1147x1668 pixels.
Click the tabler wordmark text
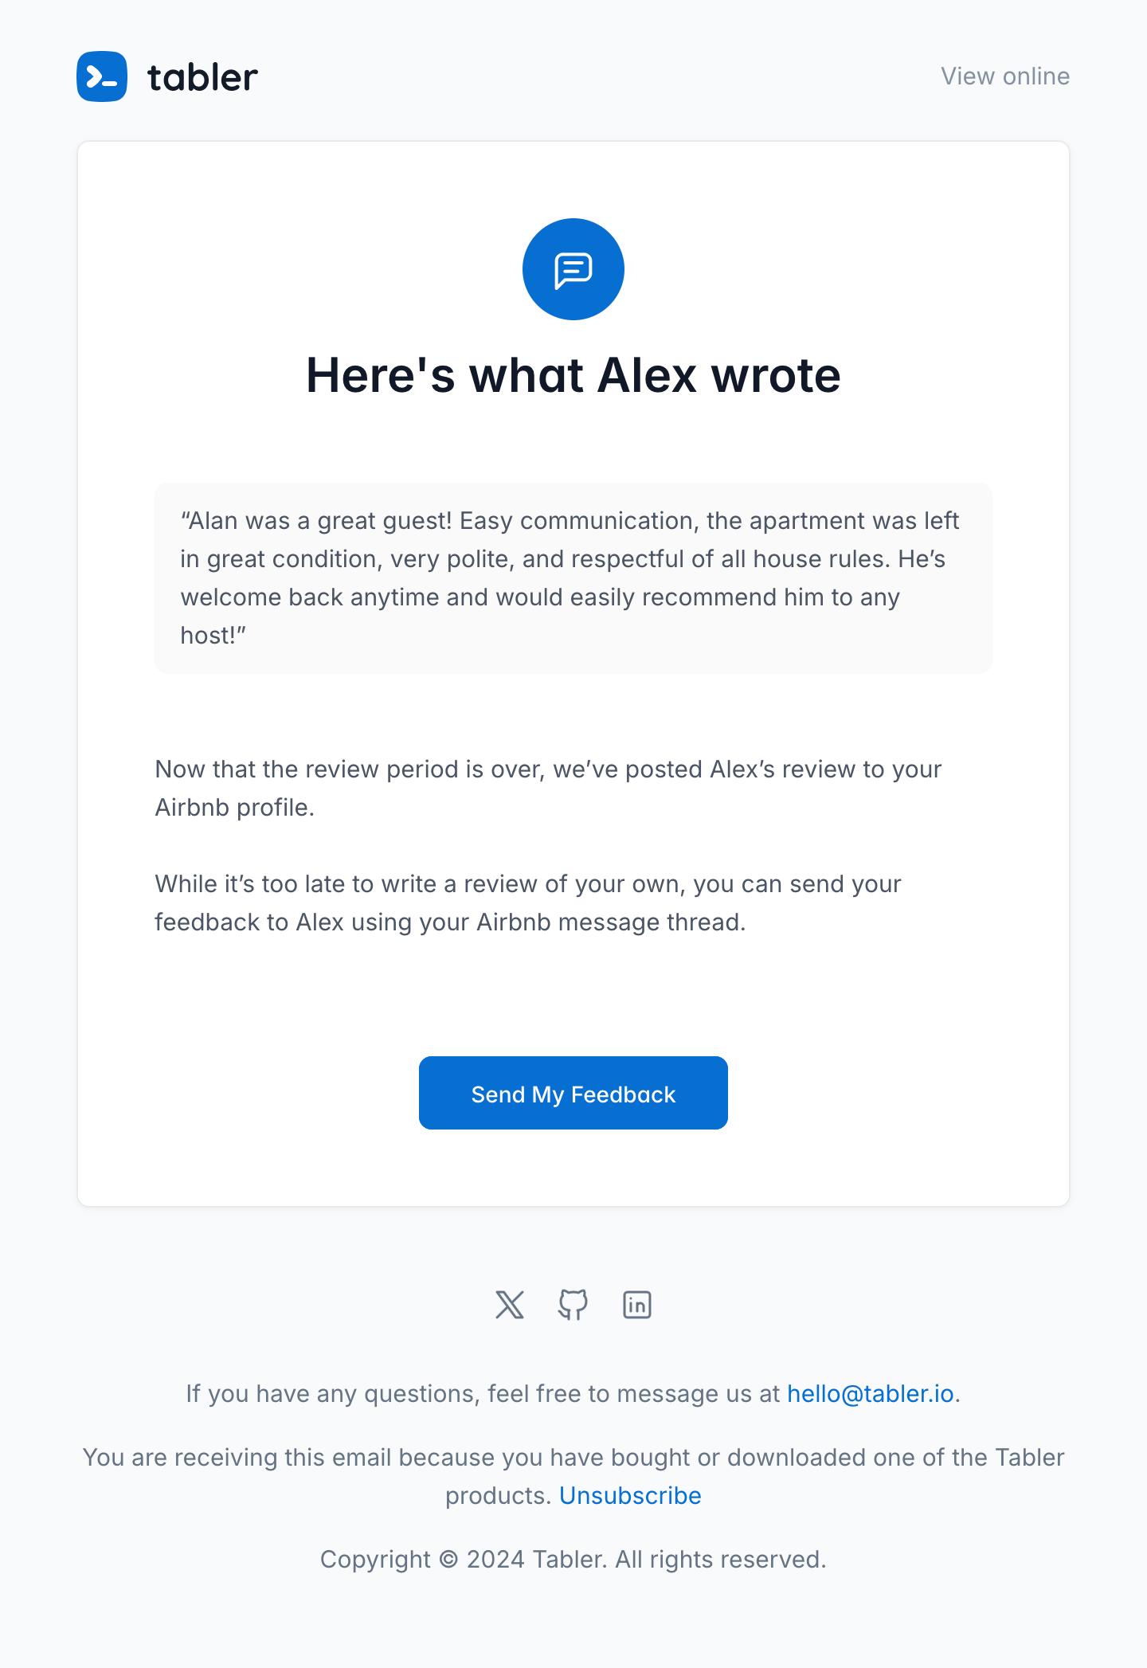pyautogui.click(x=202, y=77)
